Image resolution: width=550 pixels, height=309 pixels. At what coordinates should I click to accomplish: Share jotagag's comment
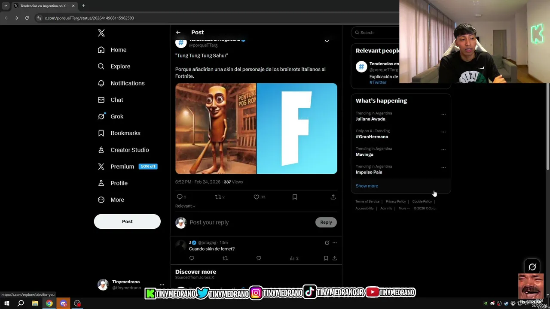click(x=335, y=258)
